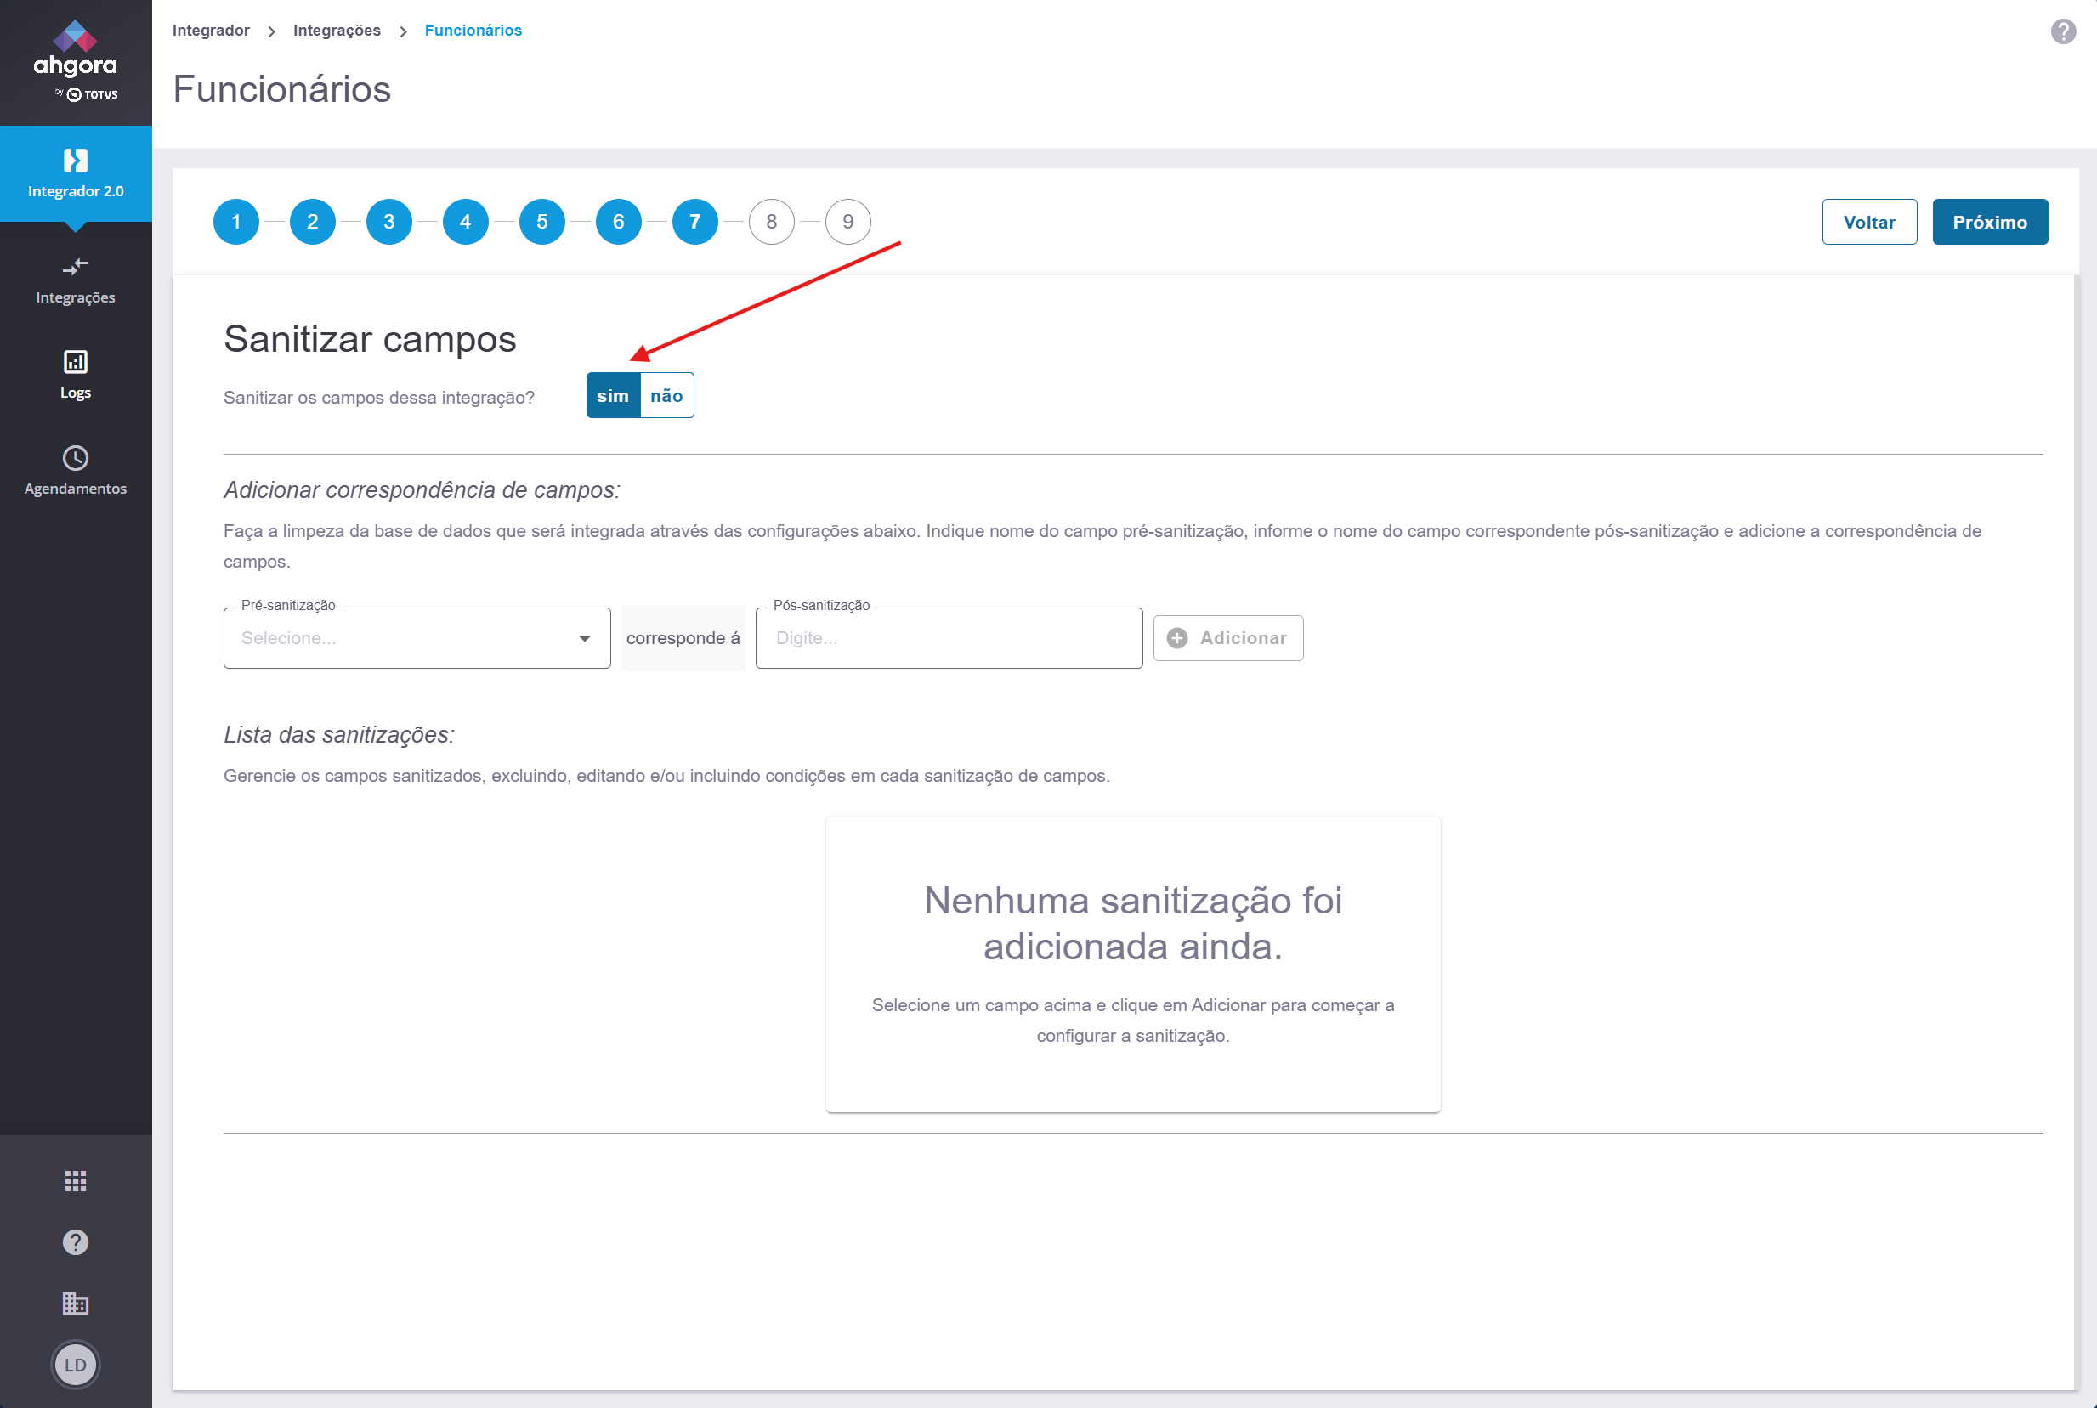Open the Integrações sidebar icon
Screen dimensions: 2097x1408
[76, 267]
